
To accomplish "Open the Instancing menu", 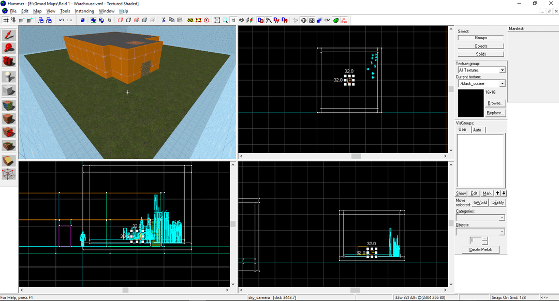I will tap(84, 11).
